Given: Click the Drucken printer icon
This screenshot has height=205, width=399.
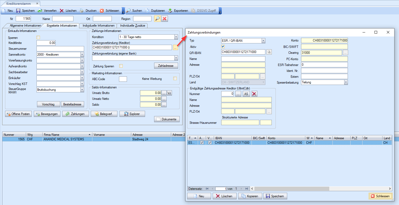Looking at the screenshot, I should click(82, 11).
